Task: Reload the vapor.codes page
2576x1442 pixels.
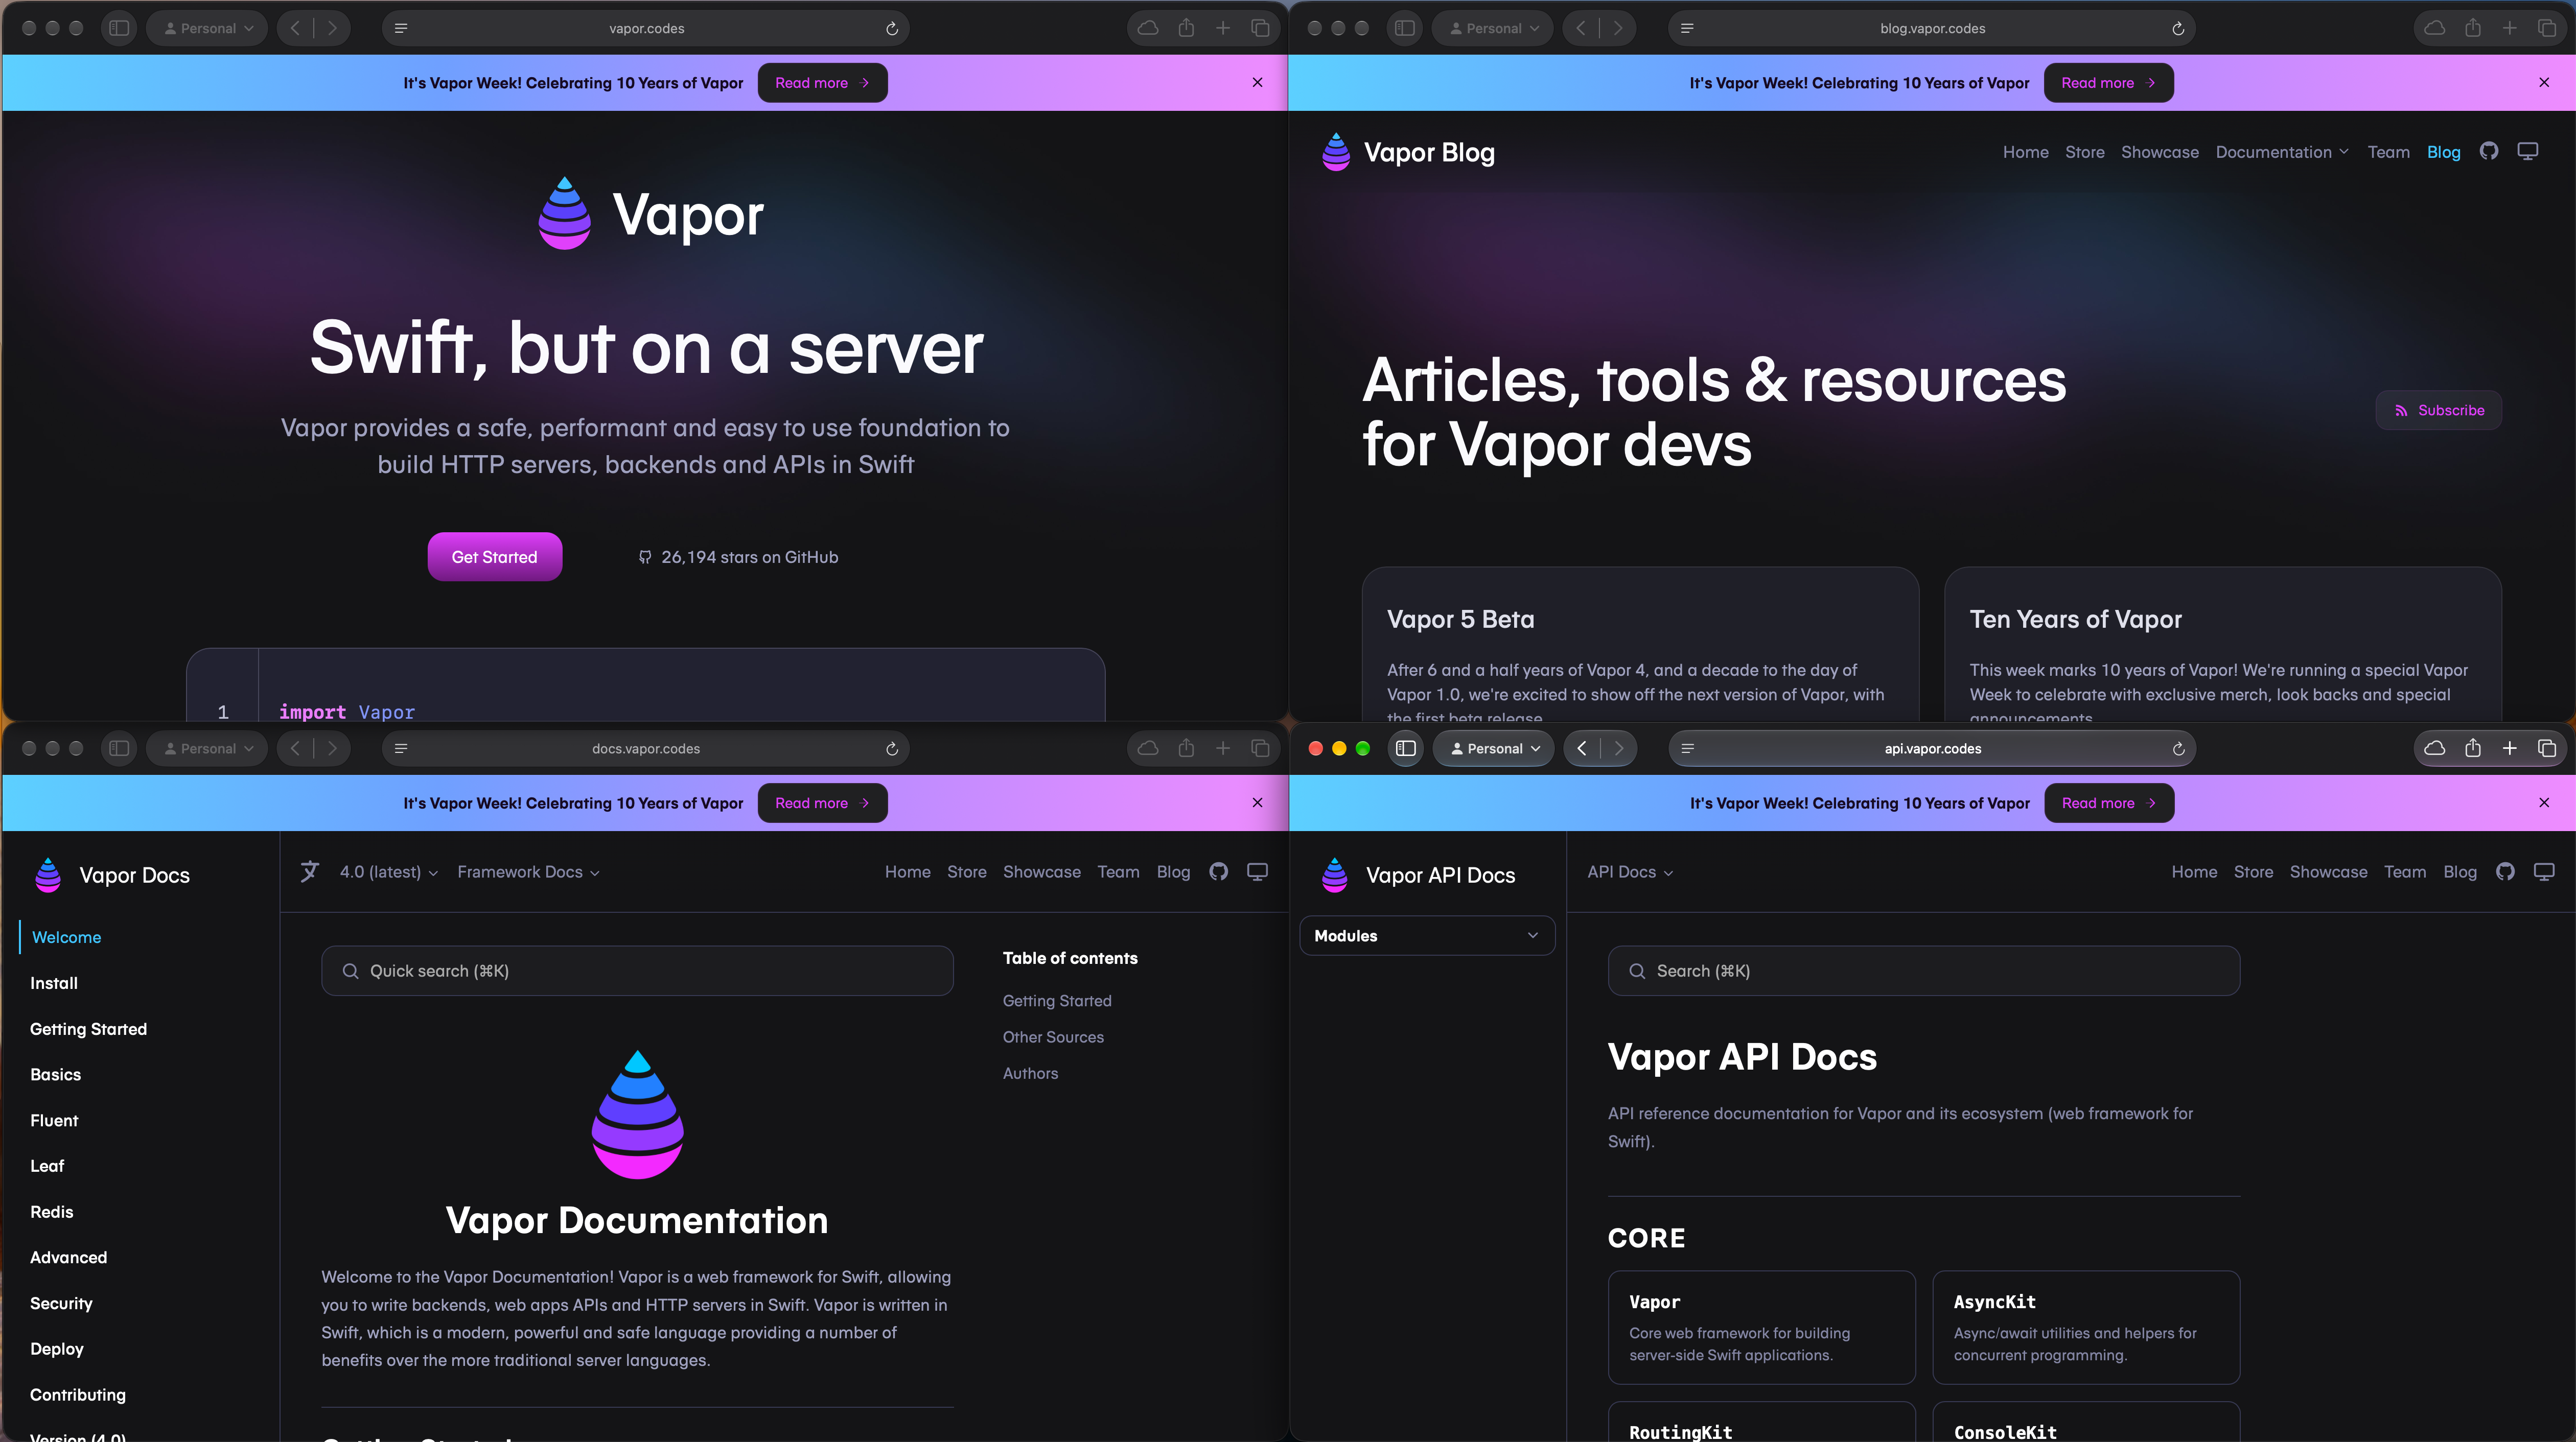Action: (892, 28)
